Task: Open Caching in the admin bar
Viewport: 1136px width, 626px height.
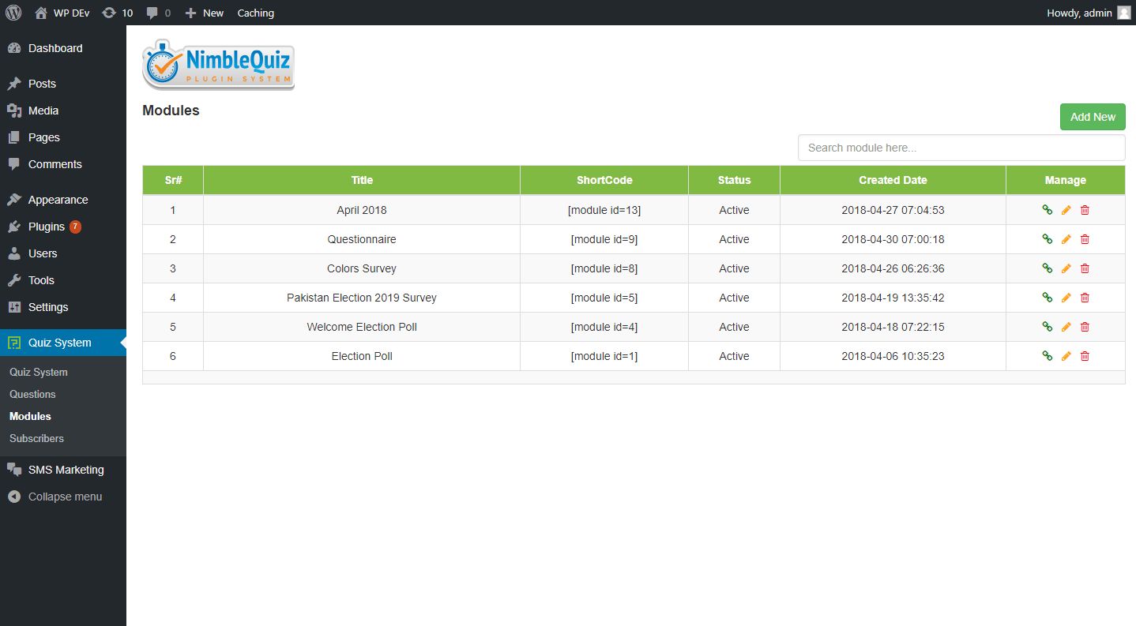Action: (256, 13)
